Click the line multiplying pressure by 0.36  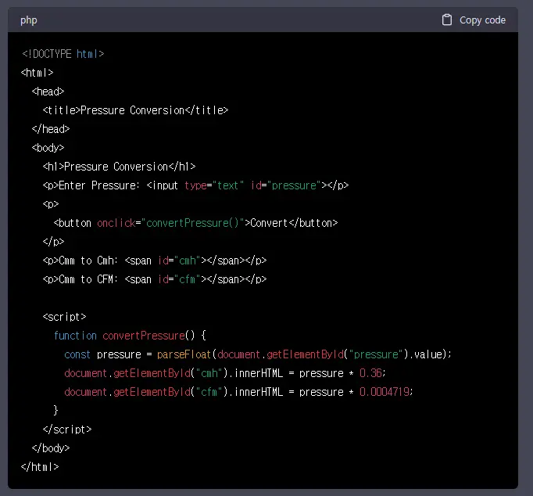(x=225, y=373)
